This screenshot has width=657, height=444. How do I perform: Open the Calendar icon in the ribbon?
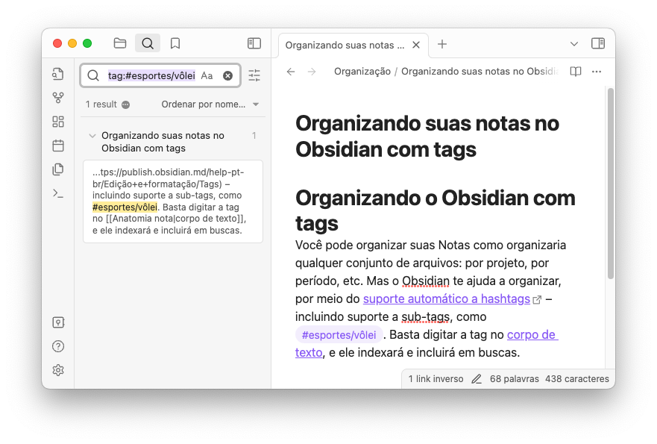tap(58, 146)
